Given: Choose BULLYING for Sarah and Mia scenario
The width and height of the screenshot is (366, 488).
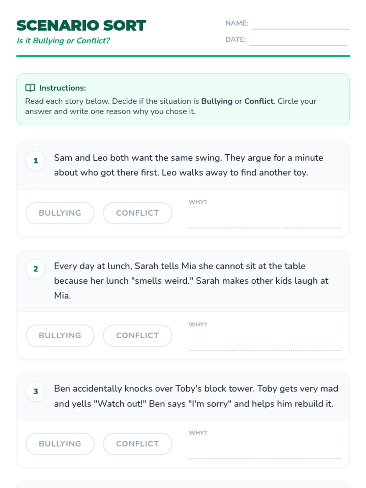Looking at the screenshot, I should click(60, 335).
